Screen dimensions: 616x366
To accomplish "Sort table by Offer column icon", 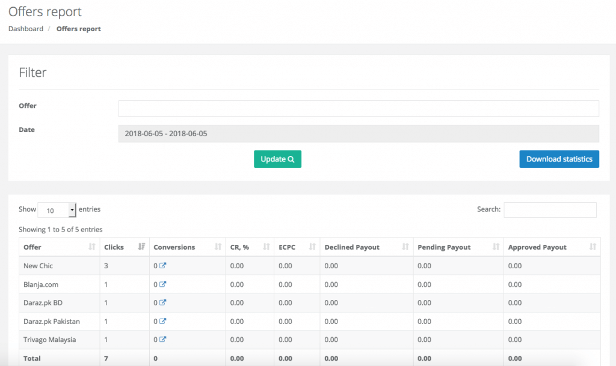I will tap(92, 247).
